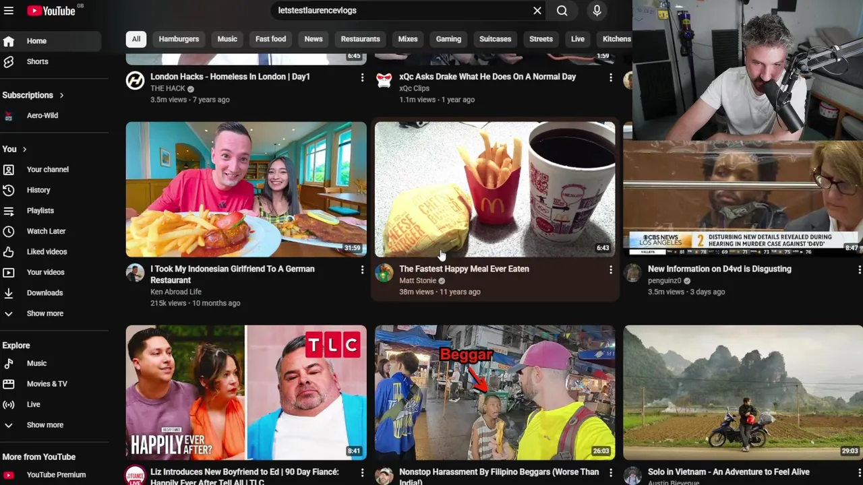Open YouTube Premium link
Screen dimensions: 863x485
point(51,475)
